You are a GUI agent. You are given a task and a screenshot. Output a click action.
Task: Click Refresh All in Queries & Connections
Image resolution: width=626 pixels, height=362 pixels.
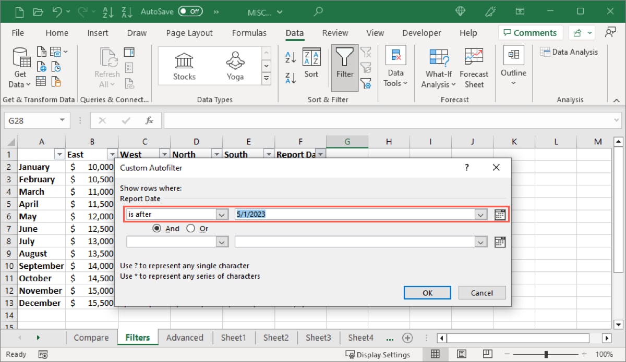pos(106,67)
